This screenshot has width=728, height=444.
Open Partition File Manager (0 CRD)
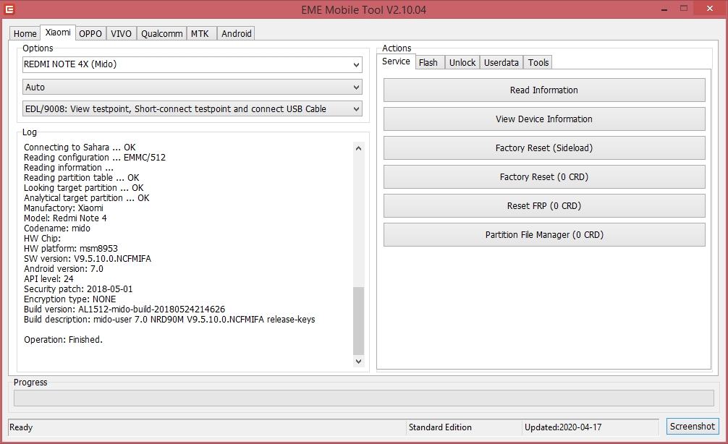544,235
